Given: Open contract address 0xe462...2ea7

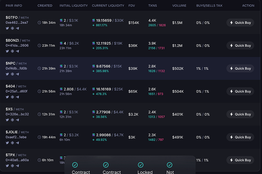Looking at the screenshot, I should (x=17, y=23).
